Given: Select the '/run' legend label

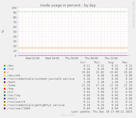Looking at the screenshot, I should (x=10, y=69).
